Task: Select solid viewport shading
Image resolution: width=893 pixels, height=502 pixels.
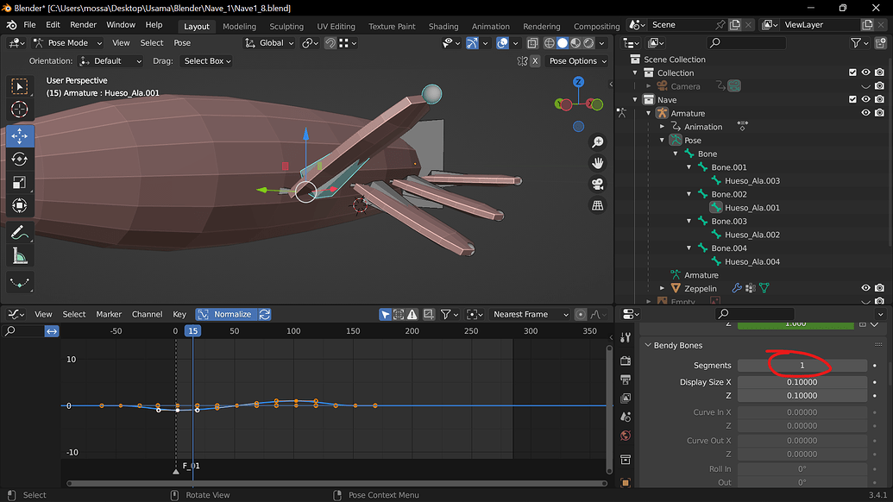Action: click(562, 42)
